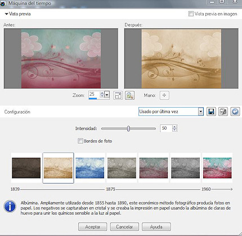242x236 pixels.
Task: Collapse the Vista previa section
Action: point(7,14)
